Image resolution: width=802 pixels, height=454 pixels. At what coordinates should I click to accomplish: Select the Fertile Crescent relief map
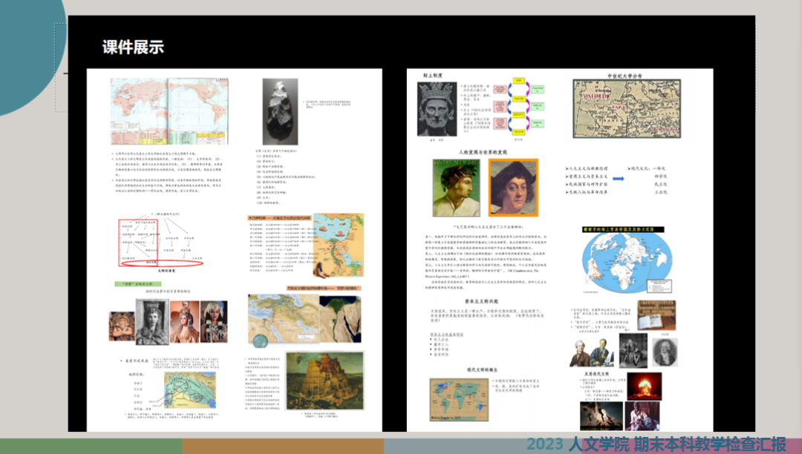point(283,320)
